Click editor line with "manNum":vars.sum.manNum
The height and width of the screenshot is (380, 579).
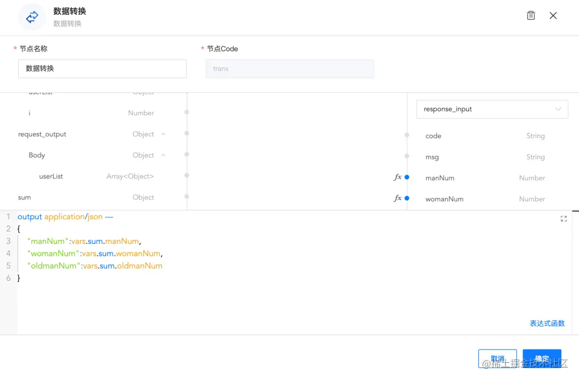(84, 241)
